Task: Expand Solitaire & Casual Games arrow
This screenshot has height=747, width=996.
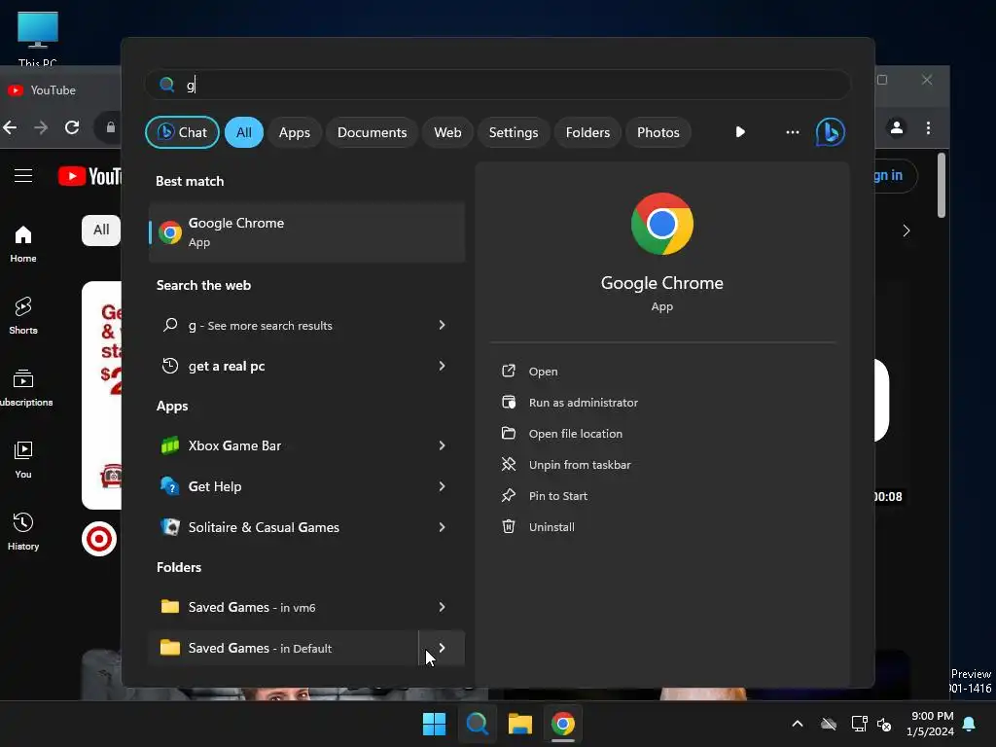Action: coord(442,527)
